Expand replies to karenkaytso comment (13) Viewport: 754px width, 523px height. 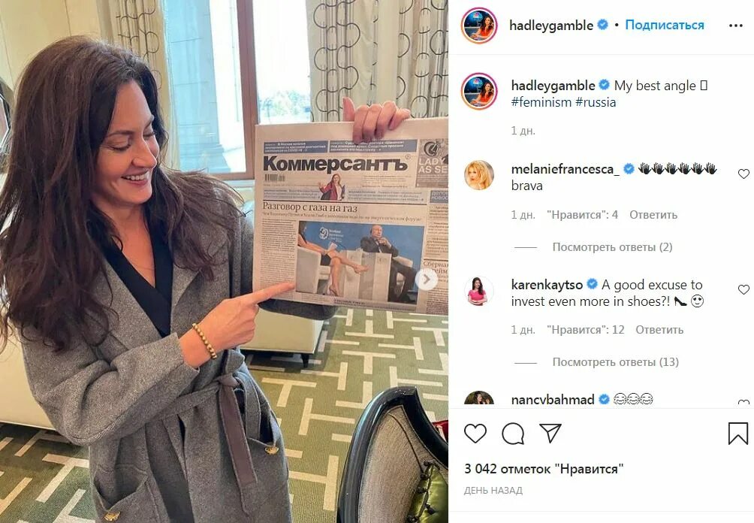[616, 362]
